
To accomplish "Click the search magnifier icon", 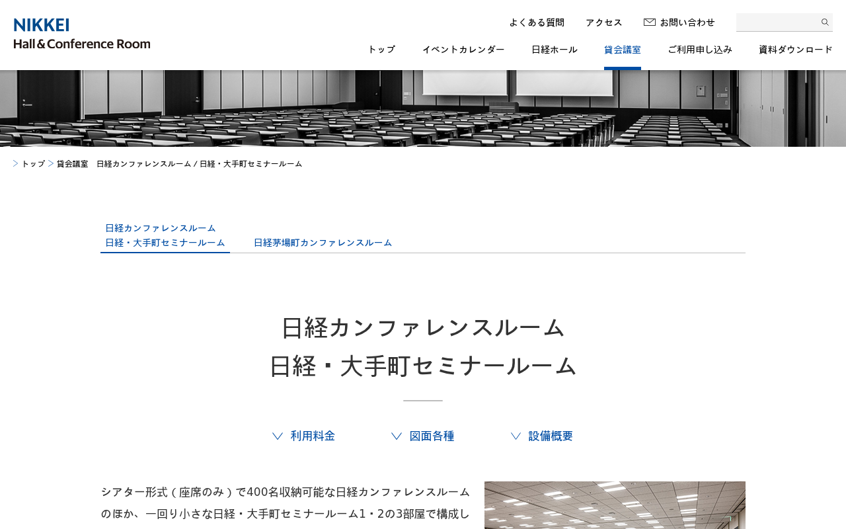I will click(825, 22).
